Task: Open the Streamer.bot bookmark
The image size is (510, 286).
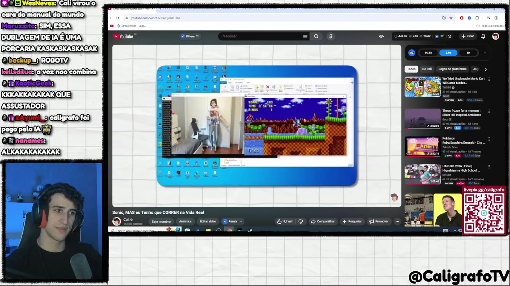Action: click(x=131, y=26)
